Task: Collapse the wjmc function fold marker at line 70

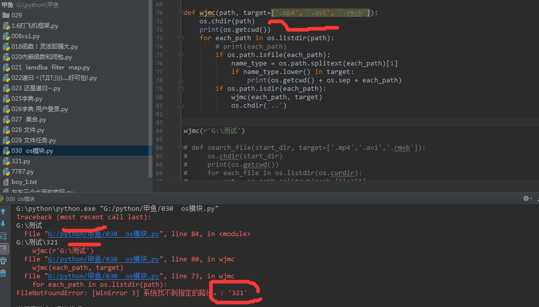Action: coord(181,13)
